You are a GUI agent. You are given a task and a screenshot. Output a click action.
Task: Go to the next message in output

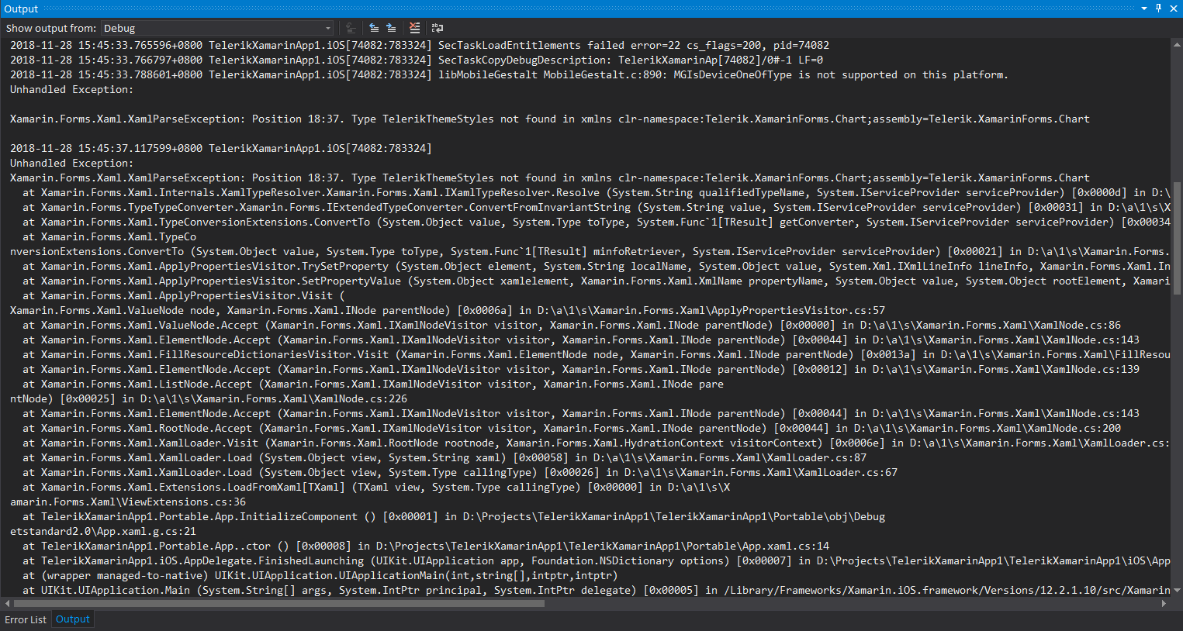391,28
